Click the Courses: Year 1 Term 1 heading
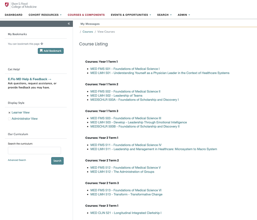Viewport: 257px width, 220px height. (x=102, y=62)
